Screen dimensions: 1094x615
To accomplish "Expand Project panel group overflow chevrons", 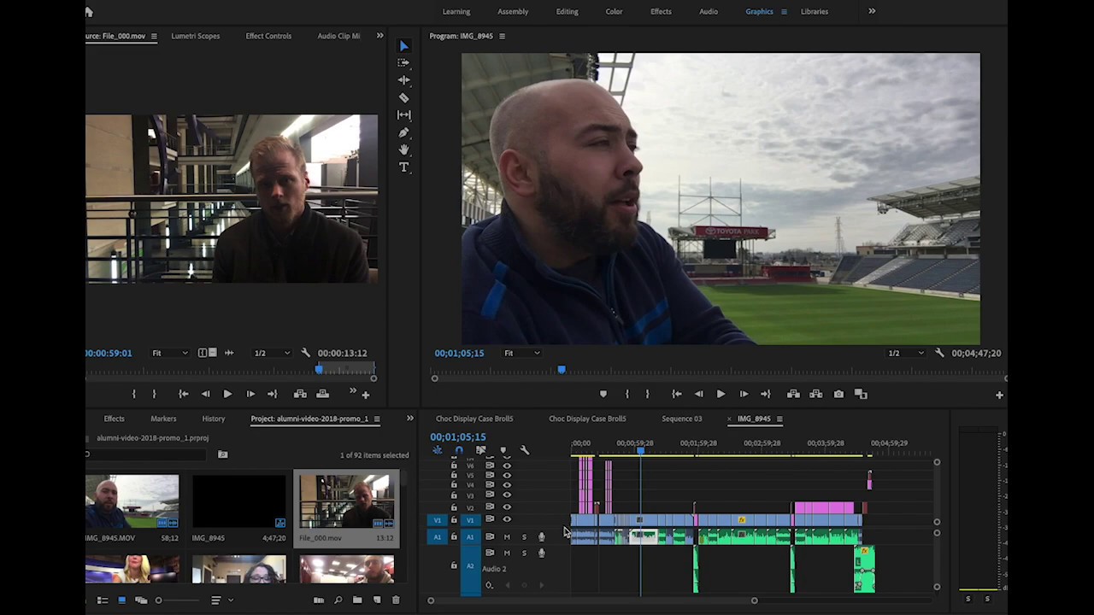I will [409, 419].
